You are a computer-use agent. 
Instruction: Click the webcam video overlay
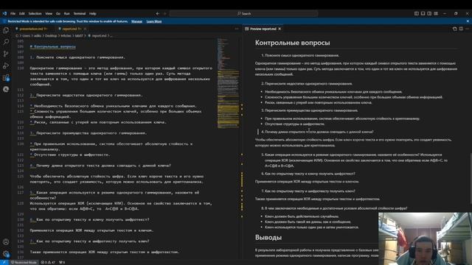coord(425,239)
